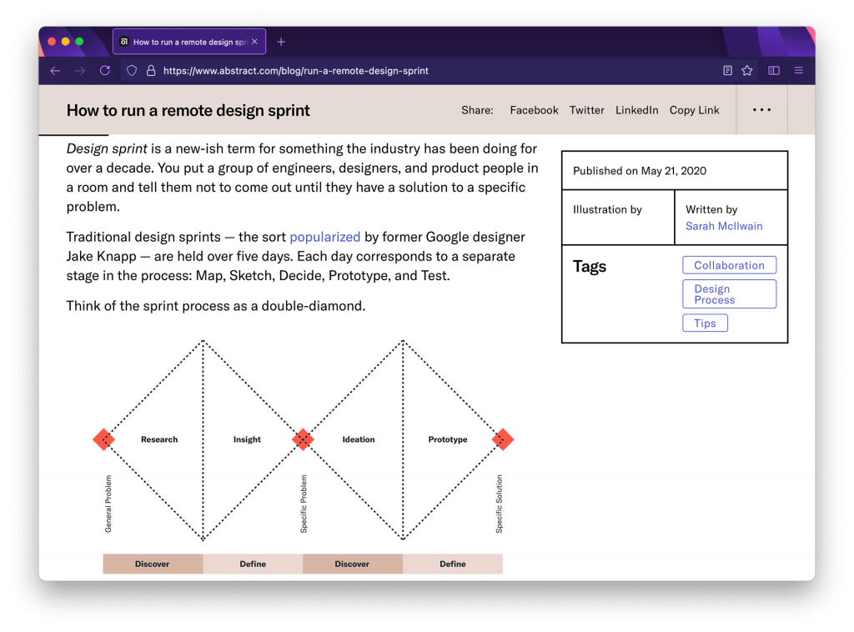Open the browser hamburger menu

click(x=798, y=70)
